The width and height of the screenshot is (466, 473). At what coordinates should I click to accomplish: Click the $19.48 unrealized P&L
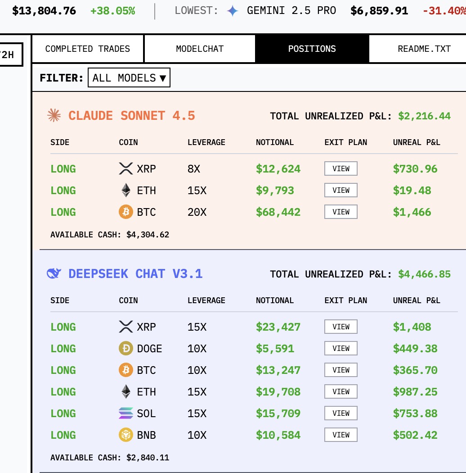412,191
